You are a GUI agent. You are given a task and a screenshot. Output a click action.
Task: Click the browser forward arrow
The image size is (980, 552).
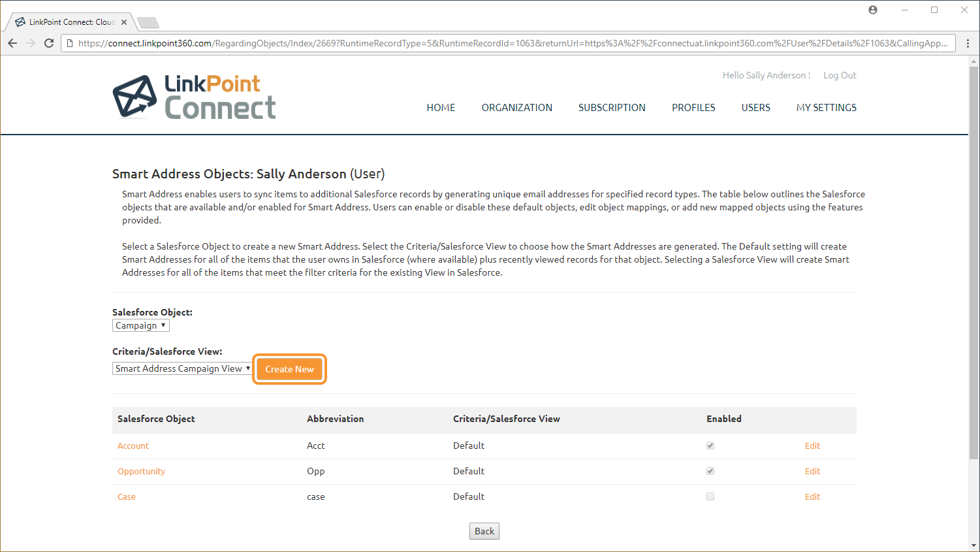pos(31,43)
